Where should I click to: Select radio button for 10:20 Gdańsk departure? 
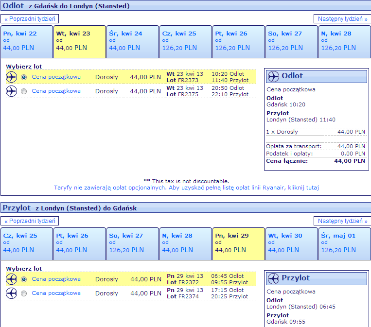tap(24, 77)
